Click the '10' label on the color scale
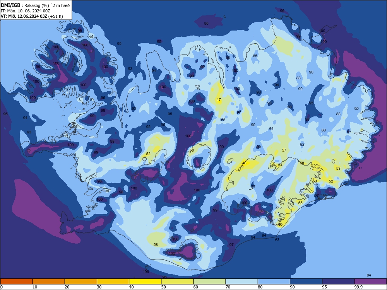The height and width of the screenshot is (290, 387). 35,287
